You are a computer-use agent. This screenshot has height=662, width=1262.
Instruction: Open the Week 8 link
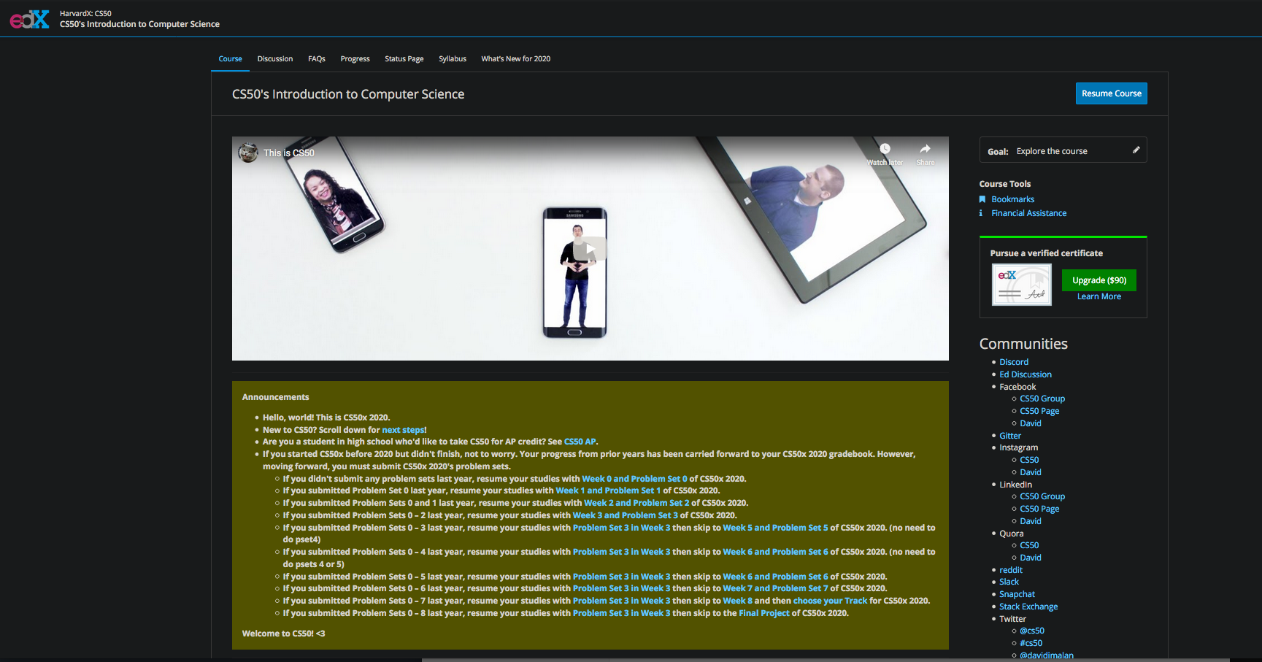click(737, 601)
